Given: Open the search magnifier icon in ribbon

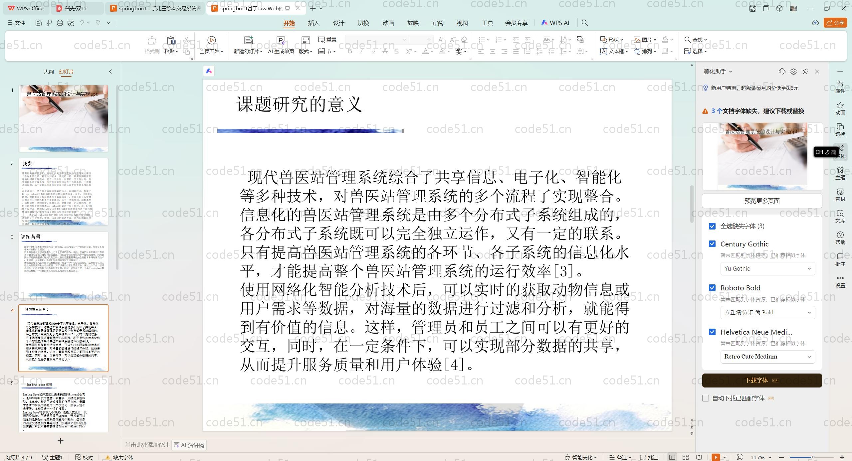Looking at the screenshot, I should (x=585, y=23).
